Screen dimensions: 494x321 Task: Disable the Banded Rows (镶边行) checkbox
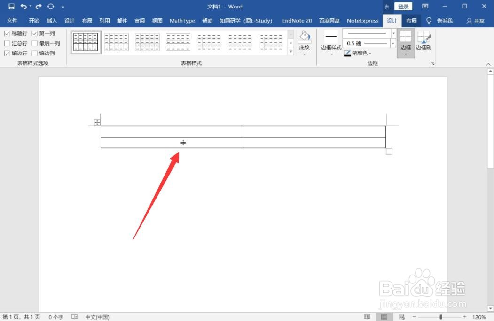pos(7,53)
